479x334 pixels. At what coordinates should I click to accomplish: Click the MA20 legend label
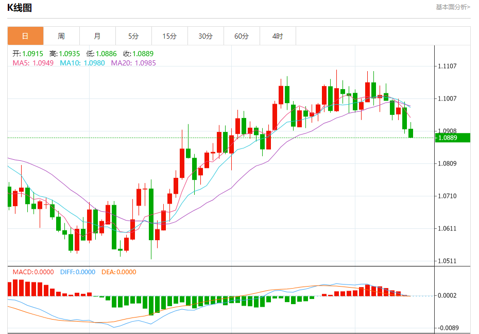(x=133, y=63)
